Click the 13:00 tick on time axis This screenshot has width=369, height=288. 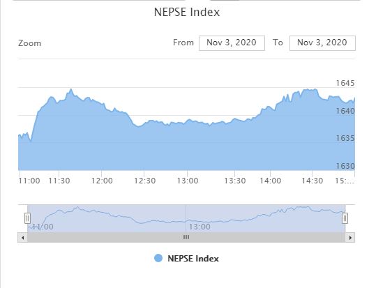[188, 181]
